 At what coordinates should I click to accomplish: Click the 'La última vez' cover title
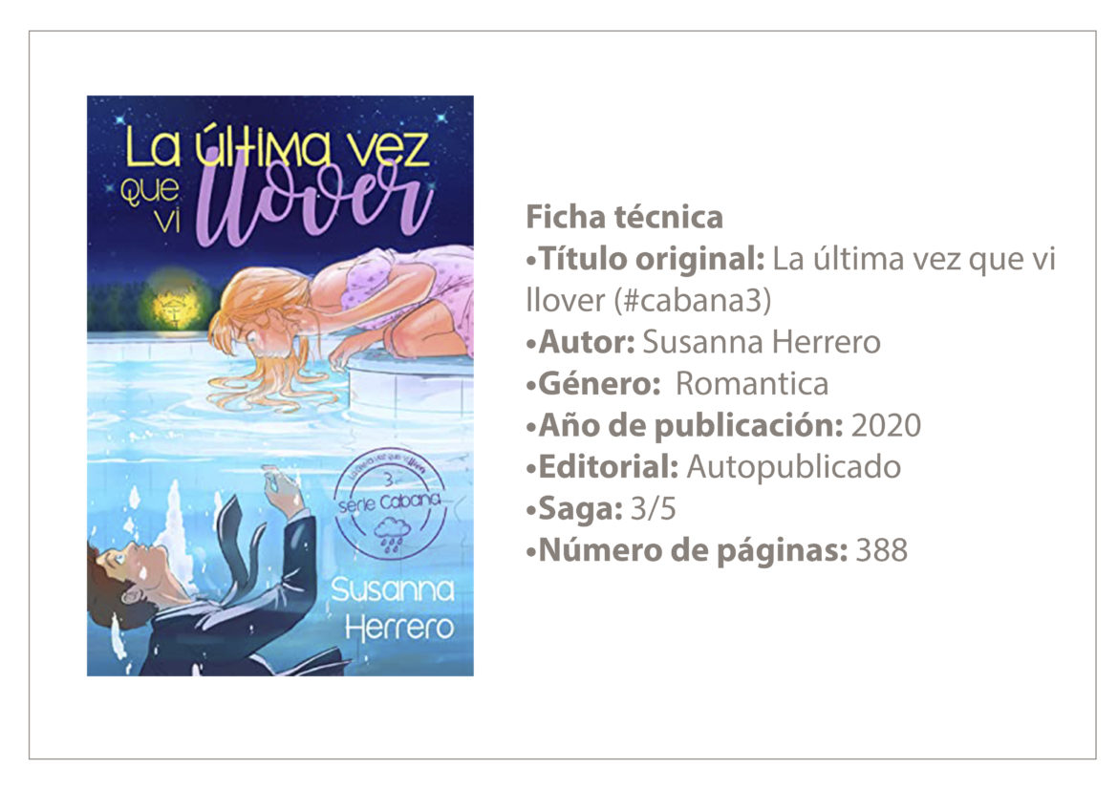[277, 148]
